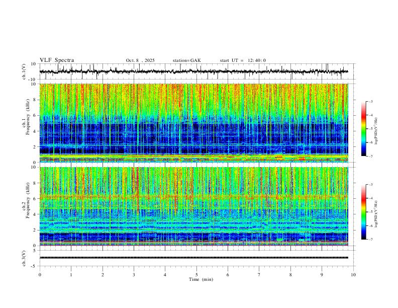Click the 6 kHz tick on ch.2 spectrogram
The image size is (398, 308).
(x=35, y=199)
